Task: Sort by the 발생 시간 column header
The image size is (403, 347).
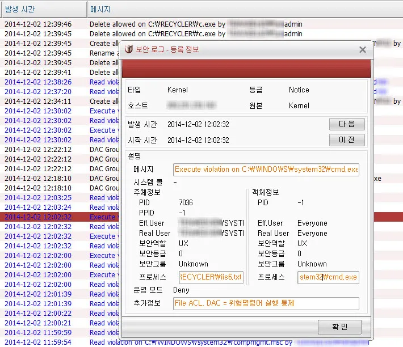Action: pyautogui.click(x=43, y=9)
